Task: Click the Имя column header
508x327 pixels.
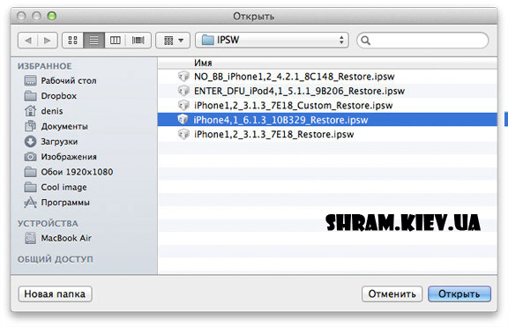Action: tap(327, 63)
